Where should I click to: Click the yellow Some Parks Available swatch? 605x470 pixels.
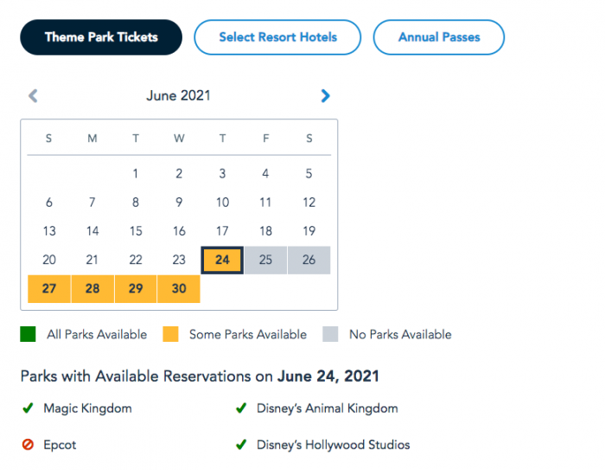[x=170, y=334]
